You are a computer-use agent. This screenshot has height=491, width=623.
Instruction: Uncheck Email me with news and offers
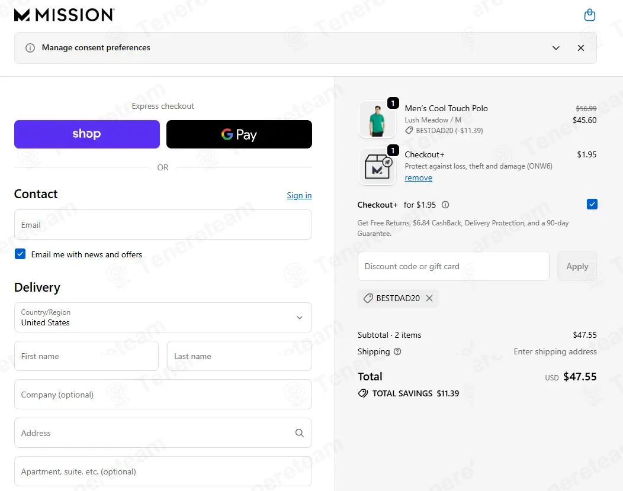point(20,254)
